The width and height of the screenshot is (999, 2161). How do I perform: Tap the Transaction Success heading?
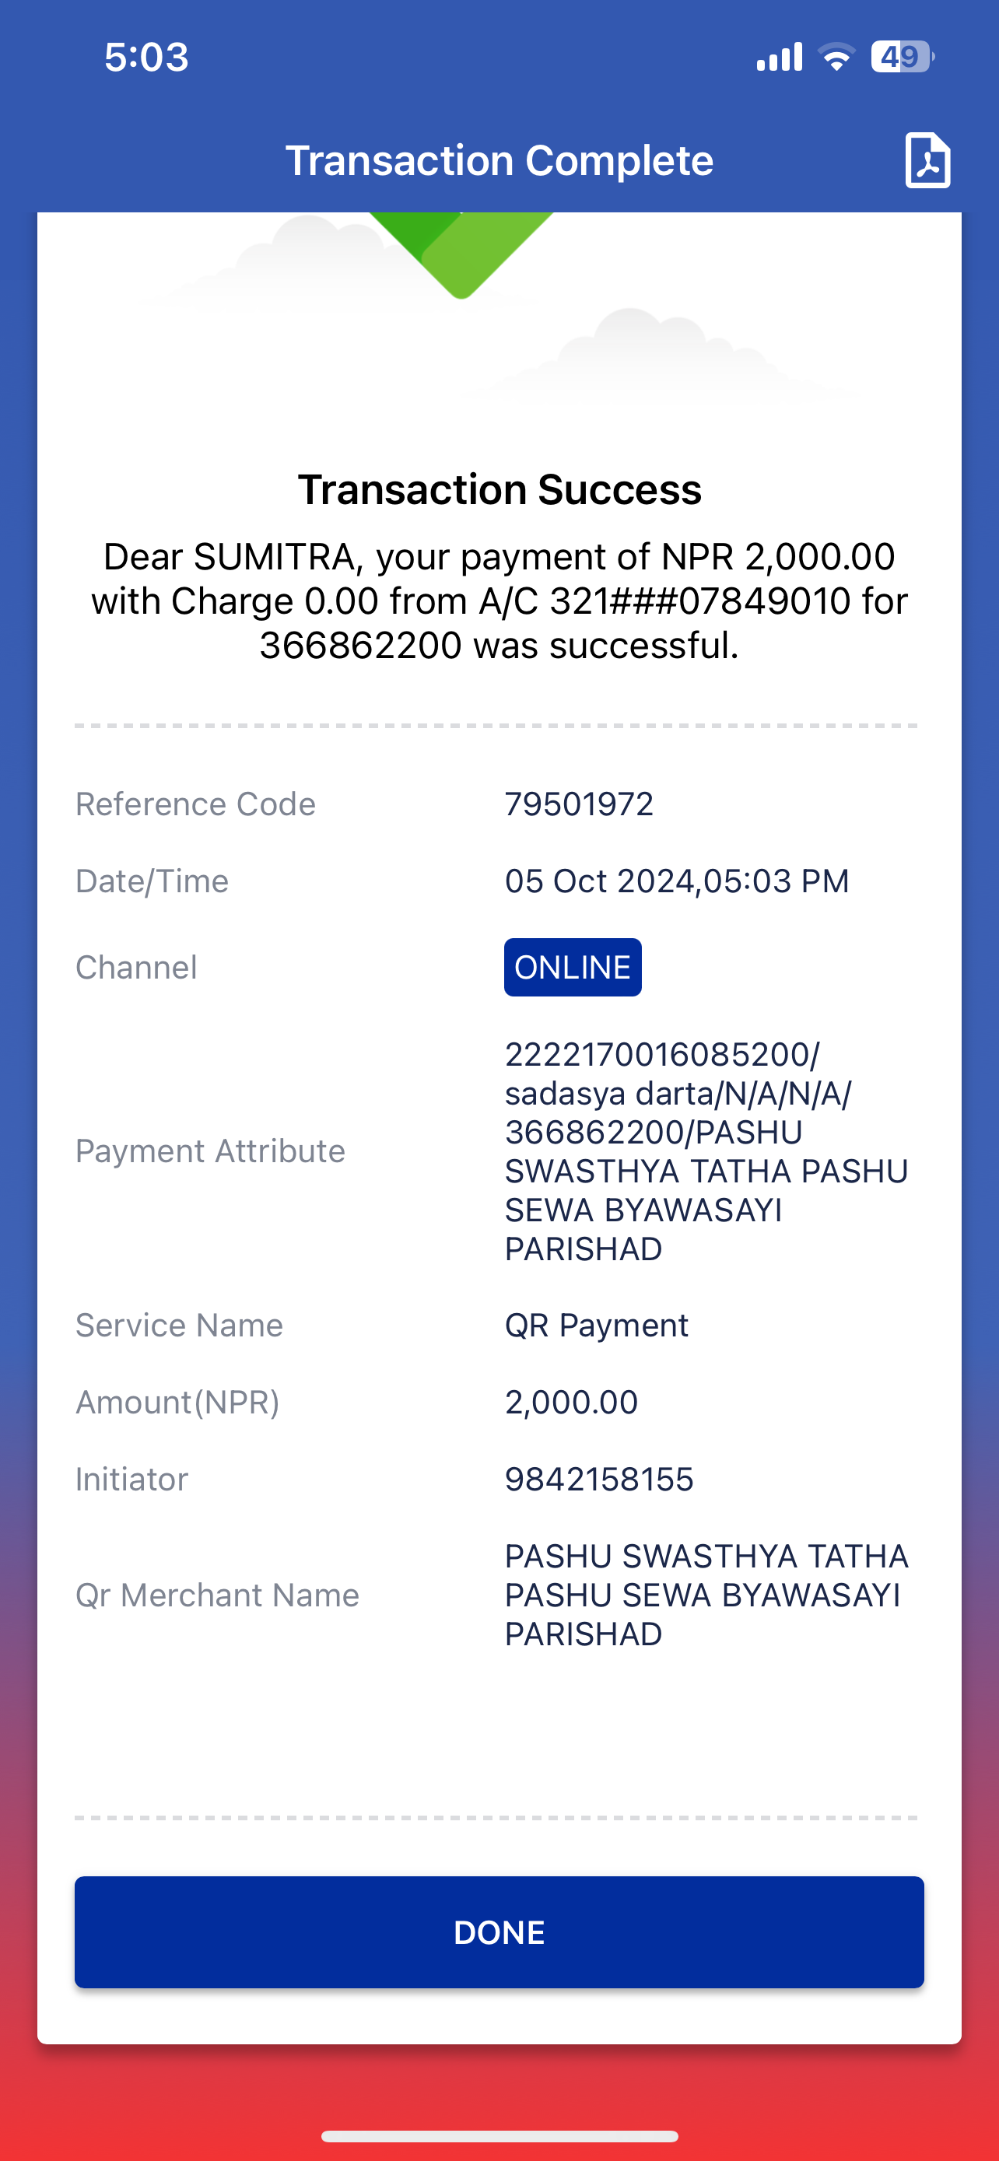pos(499,489)
